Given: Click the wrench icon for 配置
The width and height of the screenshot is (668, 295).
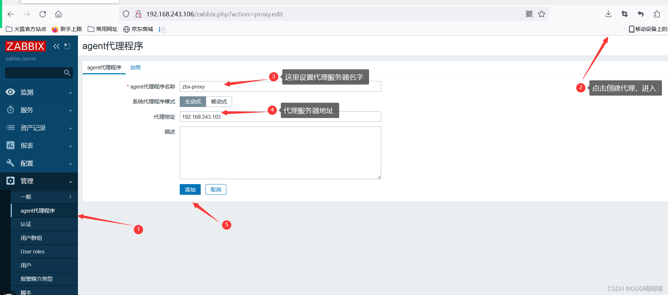Looking at the screenshot, I should coord(11,163).
